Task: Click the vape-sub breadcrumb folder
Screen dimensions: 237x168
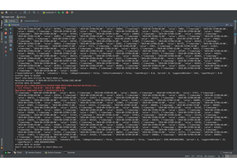Action: [8, 17]
